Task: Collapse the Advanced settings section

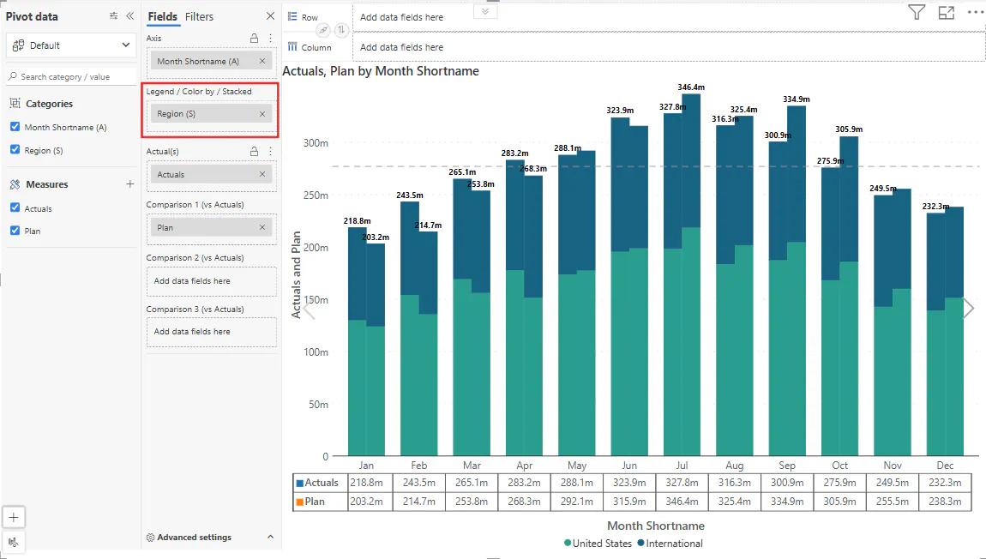Action: [270, 538]
